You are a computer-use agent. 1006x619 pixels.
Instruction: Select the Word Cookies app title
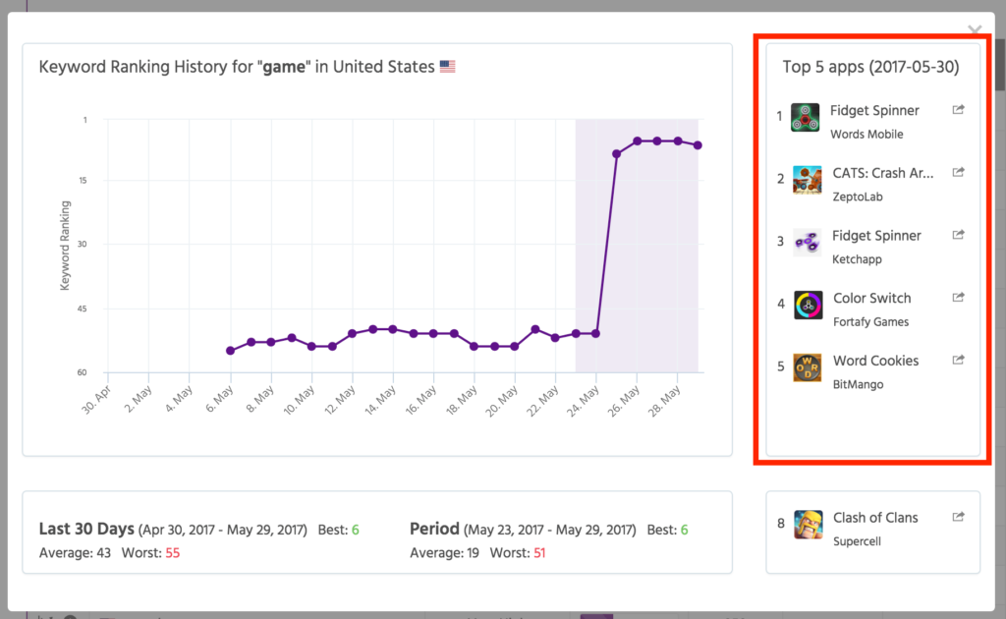click(x=875, y=361)
